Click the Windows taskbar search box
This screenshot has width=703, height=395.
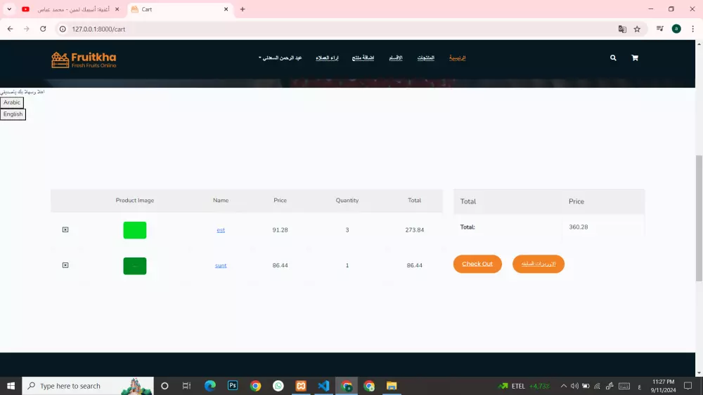[88, 386]
